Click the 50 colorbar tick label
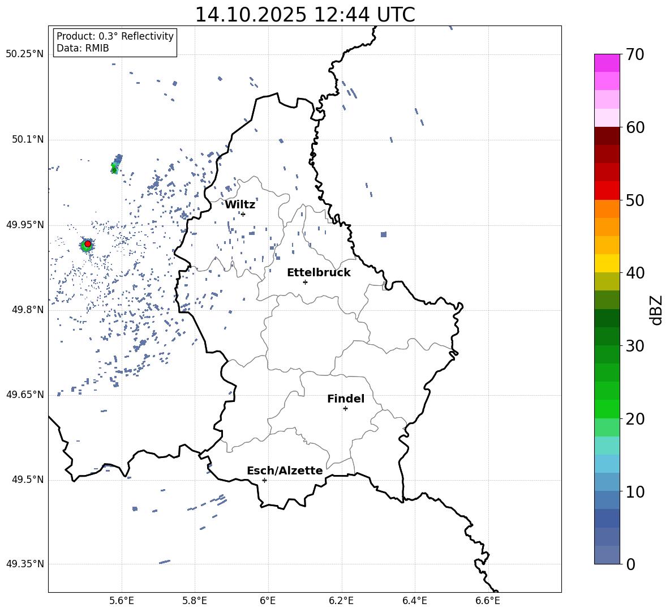 635,200
